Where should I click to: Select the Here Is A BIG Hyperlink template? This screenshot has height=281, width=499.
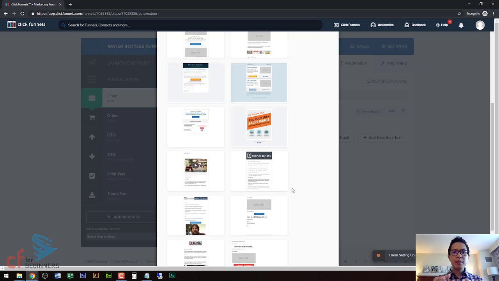[259, 215]
